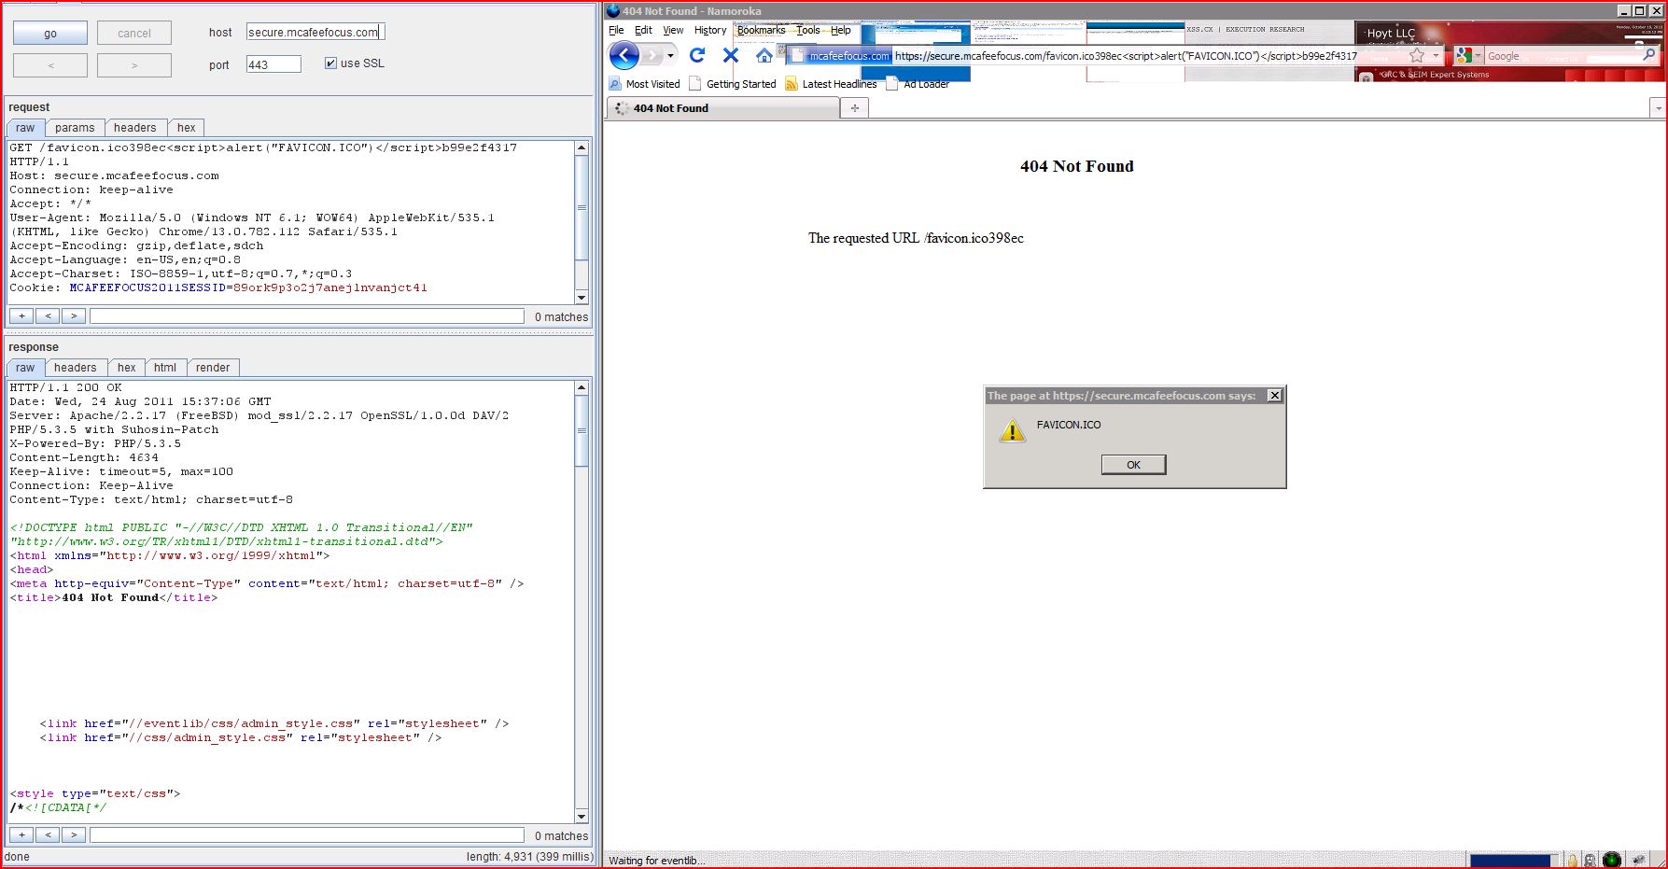Open the Most Visited bookmarks folder
Viewport: 1668px width, 869px height.
645,84
